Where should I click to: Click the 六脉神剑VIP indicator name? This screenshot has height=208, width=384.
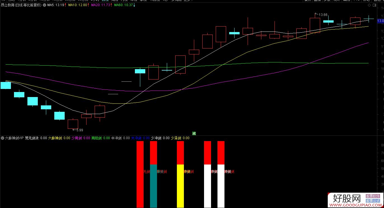pyautogui.click(x=15, y=138)
